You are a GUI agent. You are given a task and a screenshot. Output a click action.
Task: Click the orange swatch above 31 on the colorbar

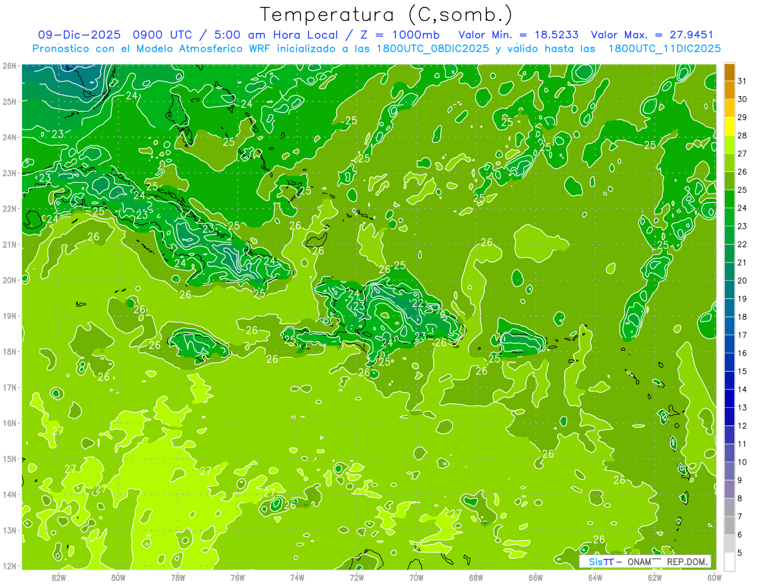729,72
